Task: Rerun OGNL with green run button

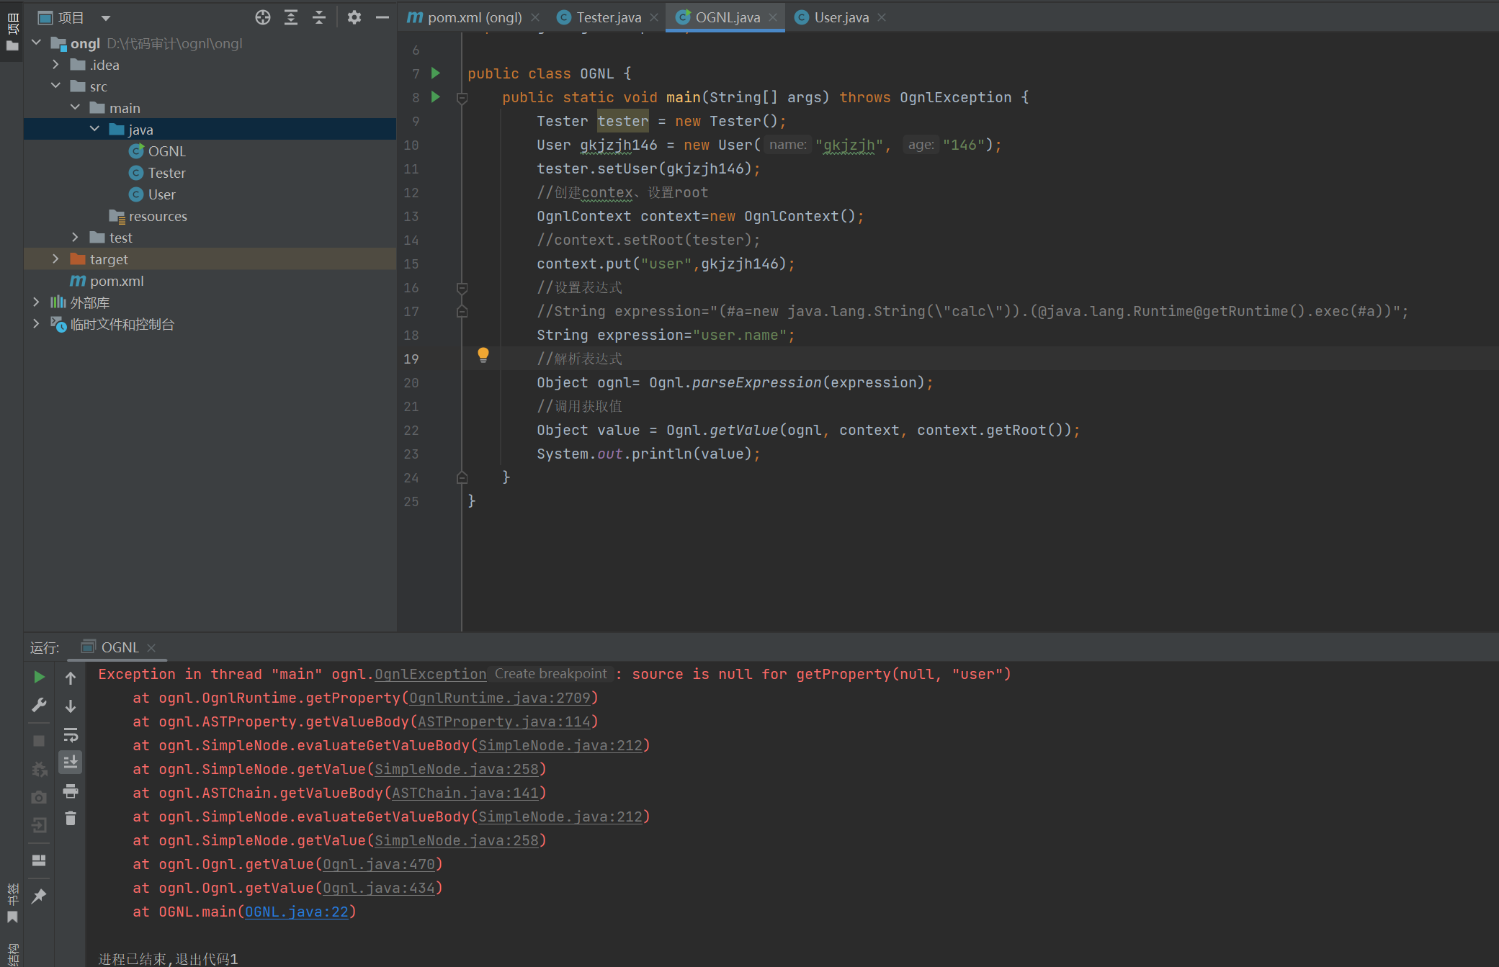Action: [39, 677]
